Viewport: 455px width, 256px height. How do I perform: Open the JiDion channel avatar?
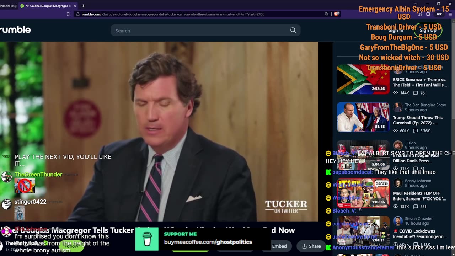(398, 145)
